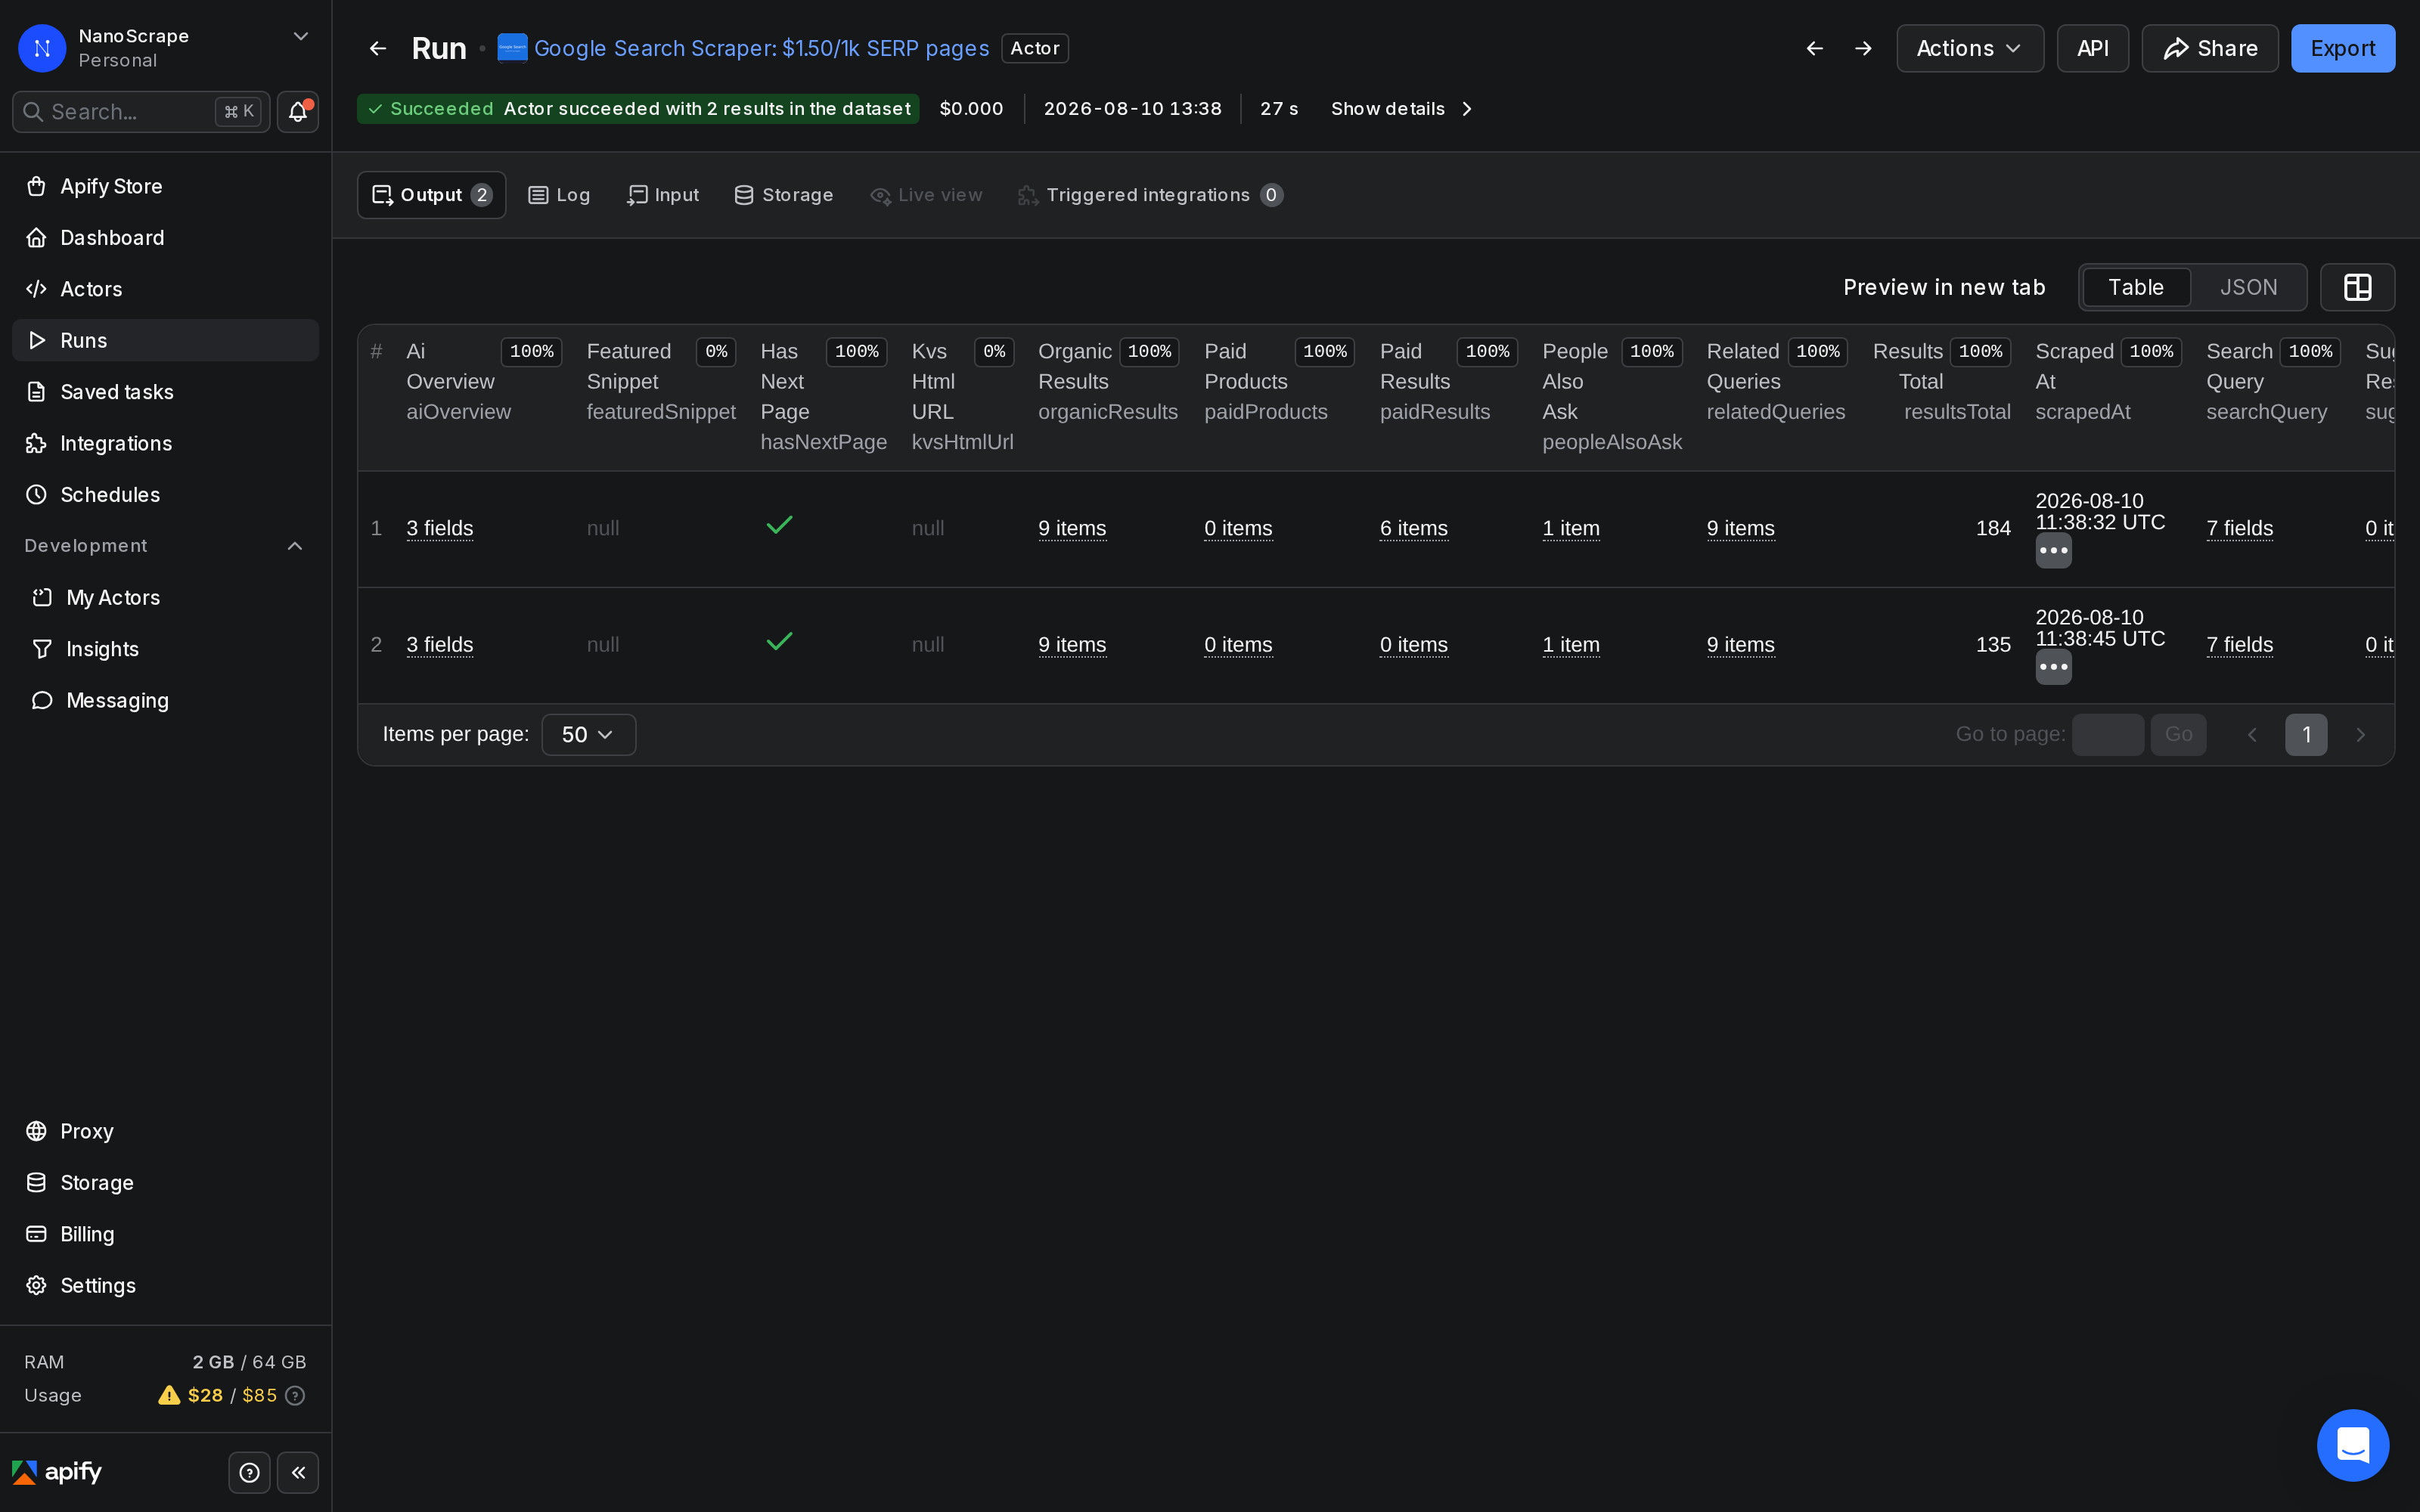Open row 1 Paid Products 0 items
The height and width of the screenshot is (1512, 2420).
(x=1238, y=529)
